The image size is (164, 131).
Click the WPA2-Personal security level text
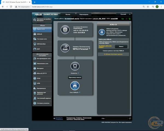point(80,49)
